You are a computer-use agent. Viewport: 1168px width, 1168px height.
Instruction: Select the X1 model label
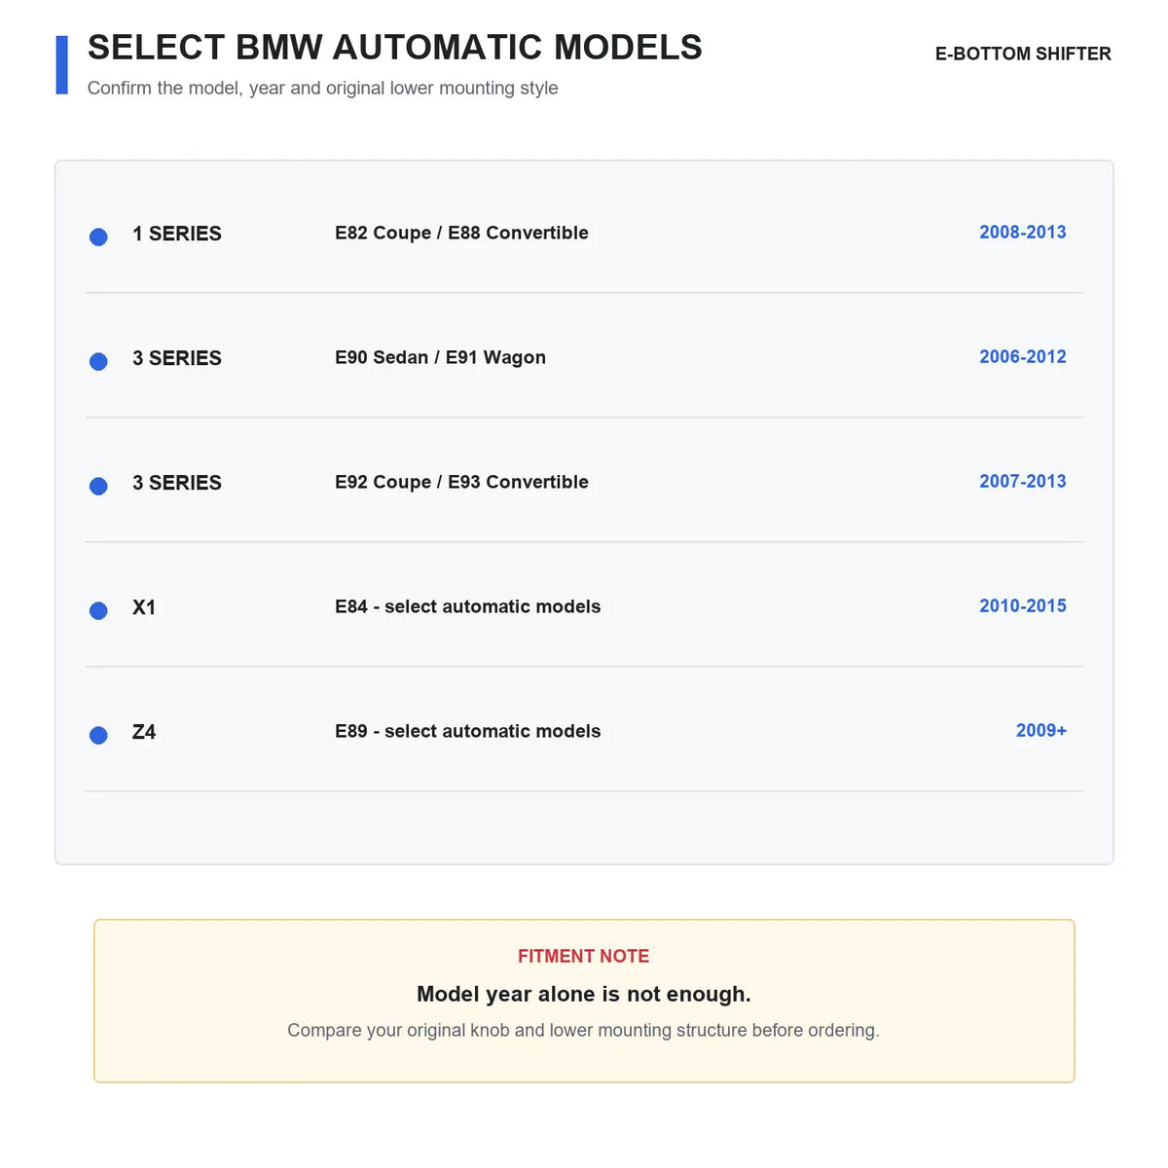144,607
